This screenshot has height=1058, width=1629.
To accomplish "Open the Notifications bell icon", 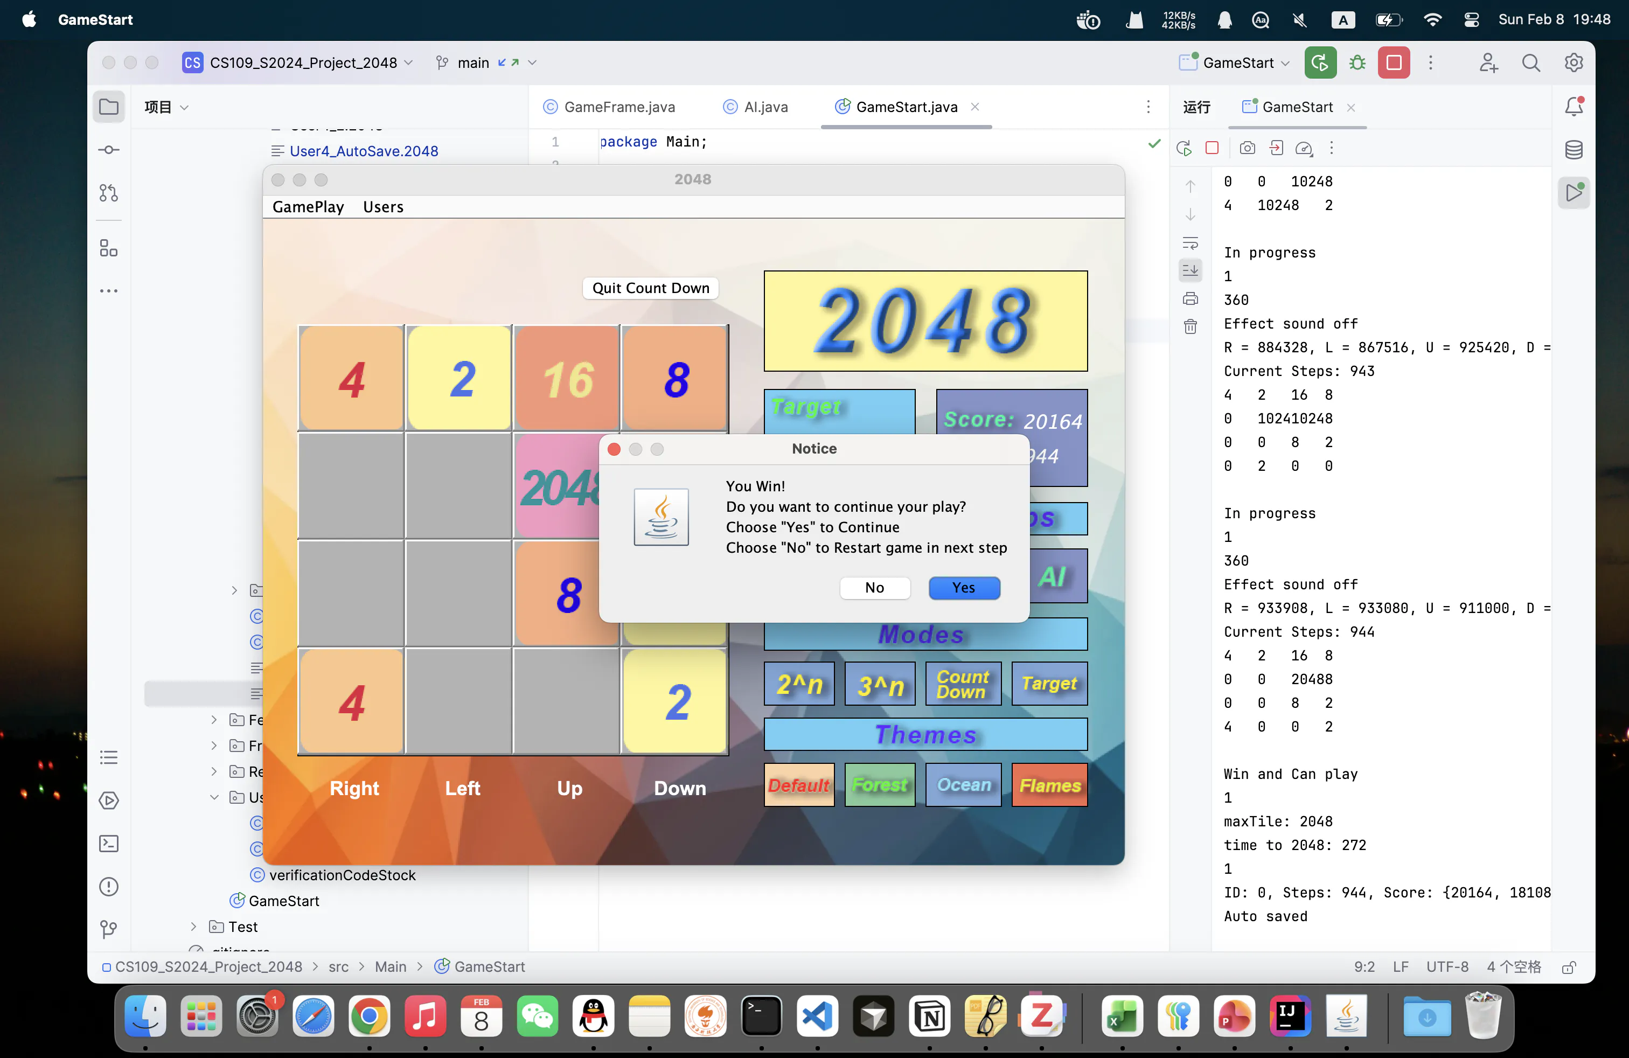I will click(1574, 107).
